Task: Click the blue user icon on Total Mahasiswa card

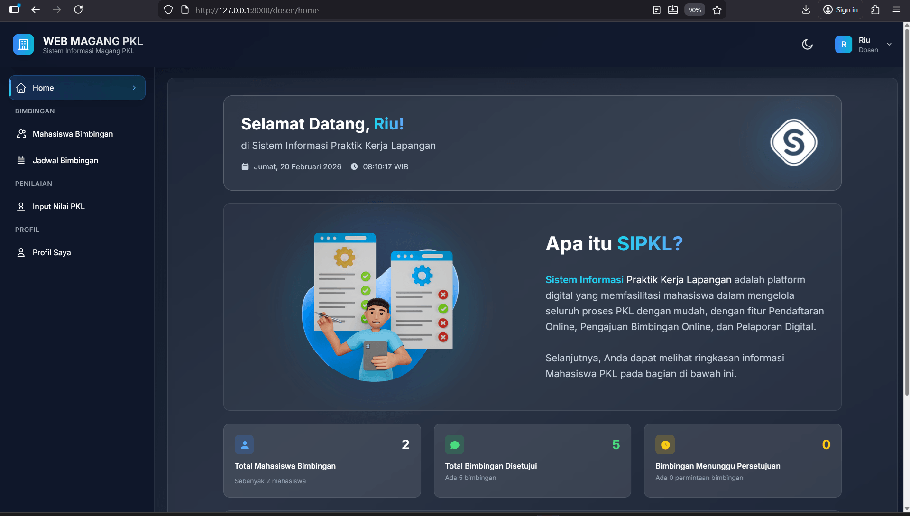Action: [244, 445]
